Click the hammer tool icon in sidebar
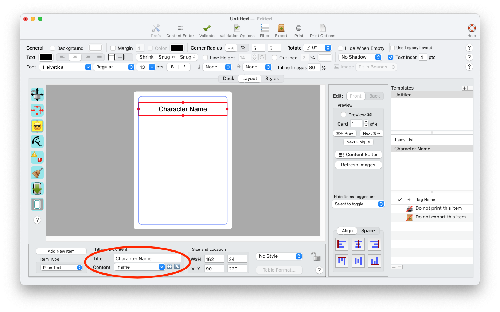 click(x=37, y=142)
